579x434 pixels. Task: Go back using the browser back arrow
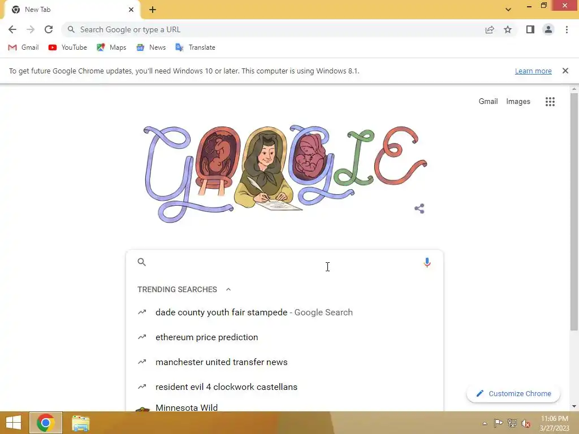12,29
